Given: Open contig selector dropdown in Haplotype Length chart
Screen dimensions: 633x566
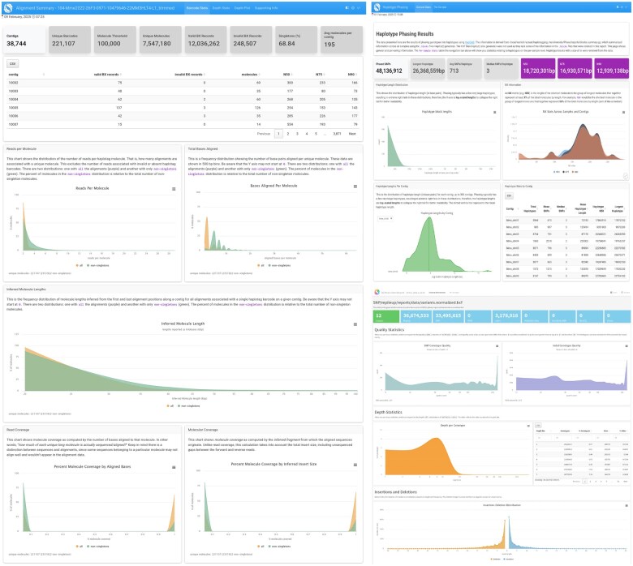Looking at the screenshot, I should pos(386,218).
